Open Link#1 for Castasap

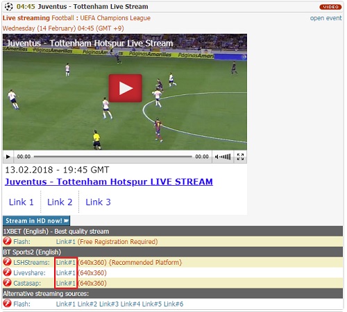point(66,284)
